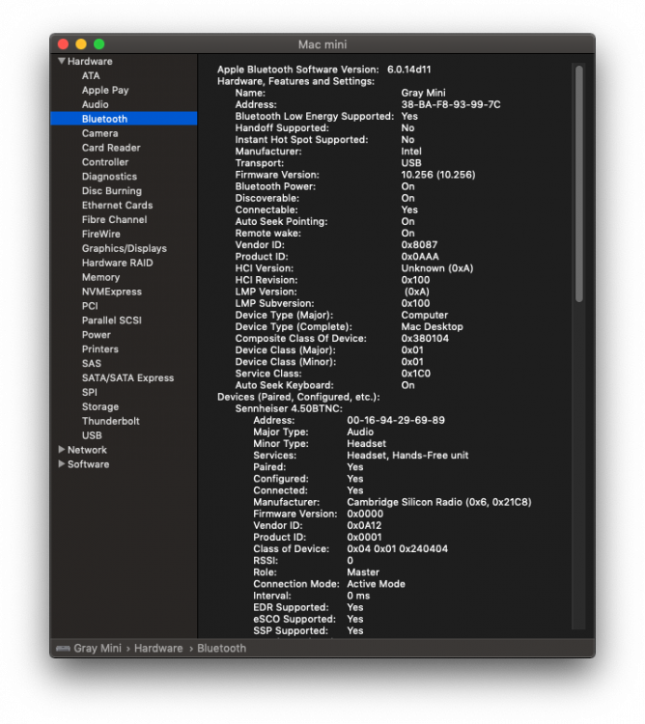645x724 pixels.
Task: Select PCI in the sidebar
Action: pyautogui.click(x=90, y=306)
